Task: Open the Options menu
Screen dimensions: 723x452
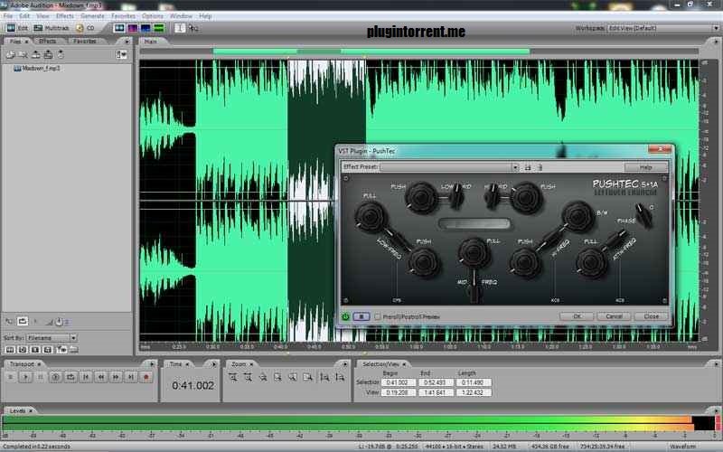Action: point(152,15)
